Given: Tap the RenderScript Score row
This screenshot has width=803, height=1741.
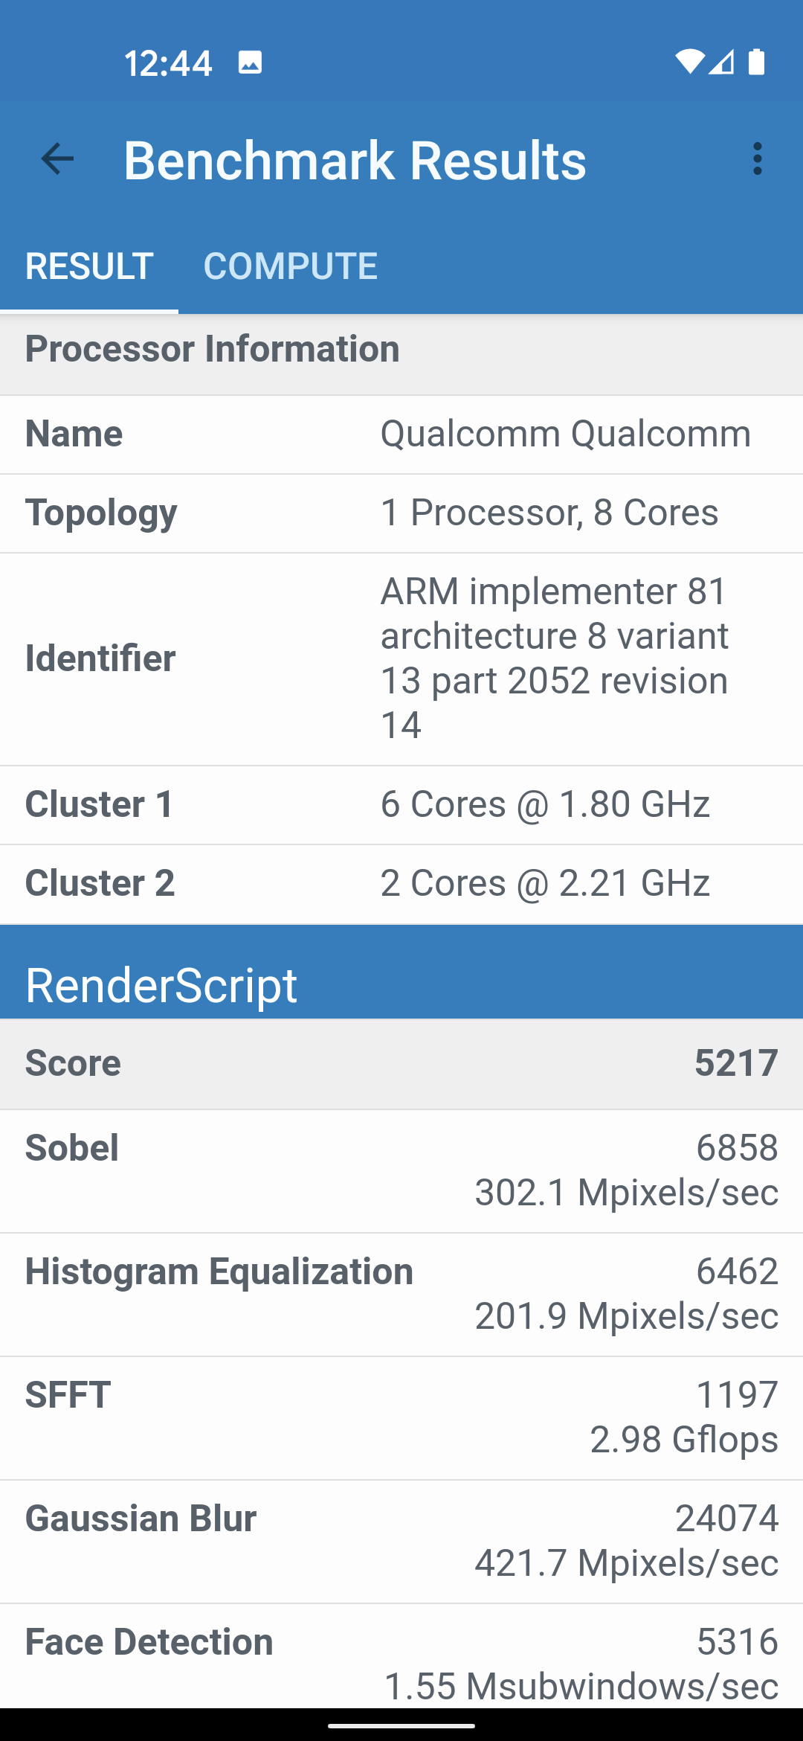Looking at the screenshot, I should [401, 1064].
